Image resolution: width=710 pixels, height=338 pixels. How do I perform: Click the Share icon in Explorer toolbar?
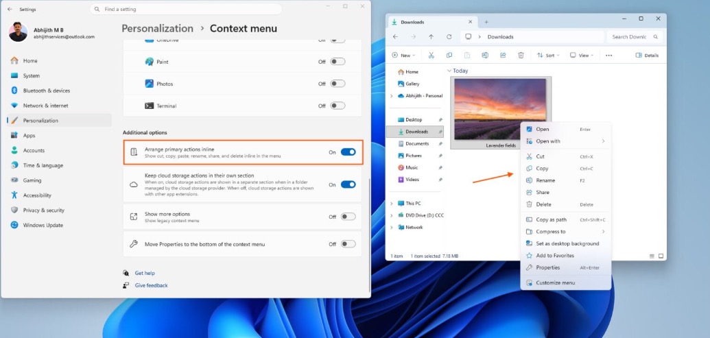click(503, 56)
